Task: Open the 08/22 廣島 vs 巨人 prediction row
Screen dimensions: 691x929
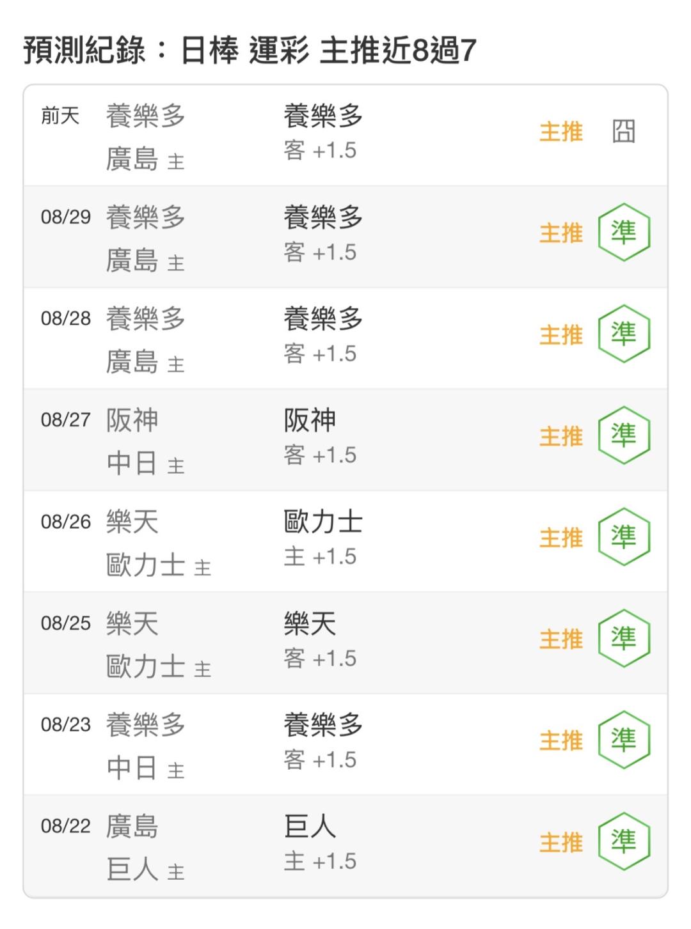Action: pos(345,846)
